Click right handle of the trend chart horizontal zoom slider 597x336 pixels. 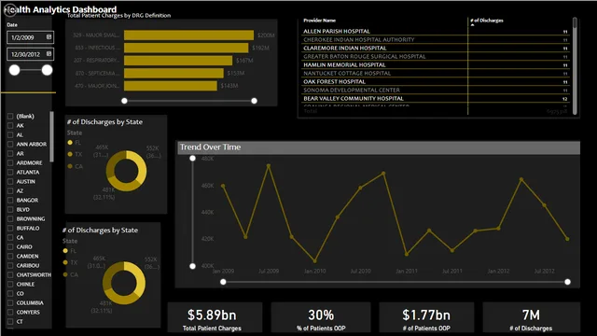tap(568, 282)
